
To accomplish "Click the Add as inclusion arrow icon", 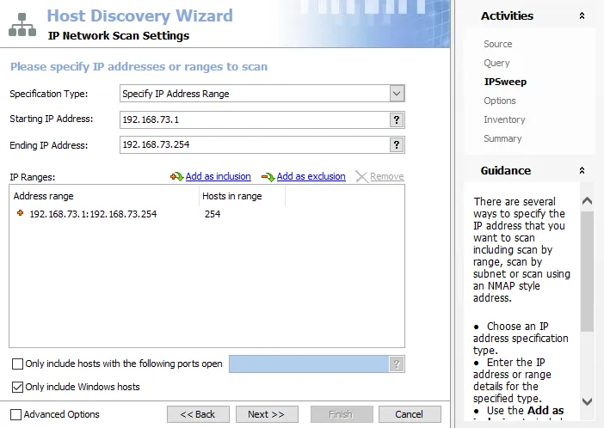I will pos(176,177).
